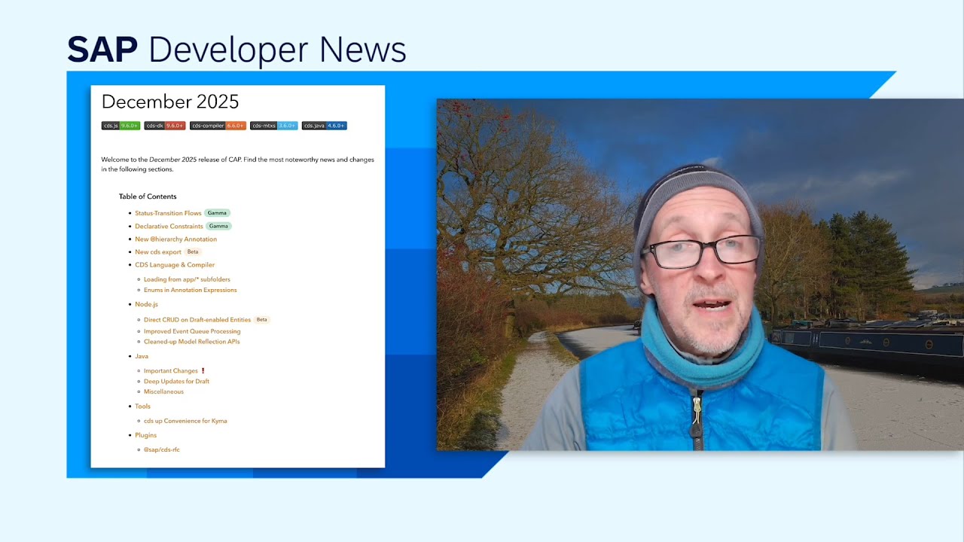Open the Important Changes link
The width and height of the screenshot is (964, 542).
click(170, 371)
